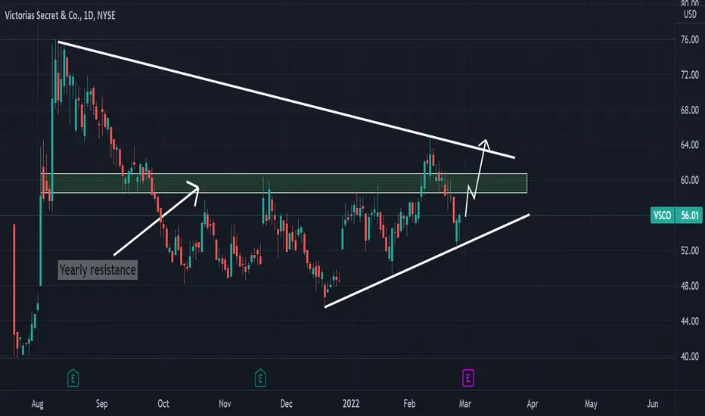Click the Oct label on time axis
This screenshot has height=416, width=705.
coord(163,404)
